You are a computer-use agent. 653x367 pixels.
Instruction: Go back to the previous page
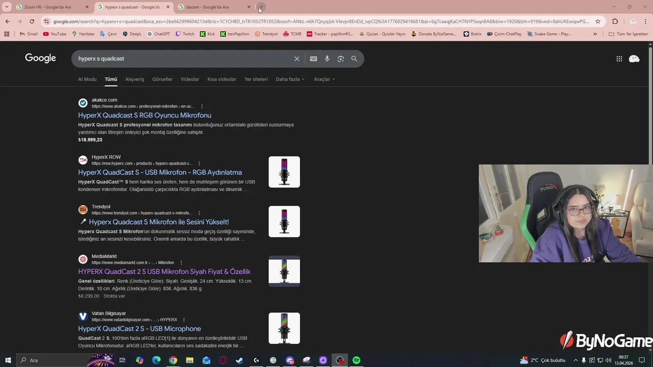click(x=7, y=21)
